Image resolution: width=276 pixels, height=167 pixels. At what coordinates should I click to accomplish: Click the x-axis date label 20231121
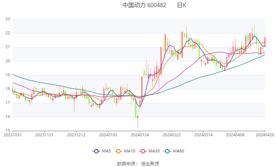(x=44, y=135)
